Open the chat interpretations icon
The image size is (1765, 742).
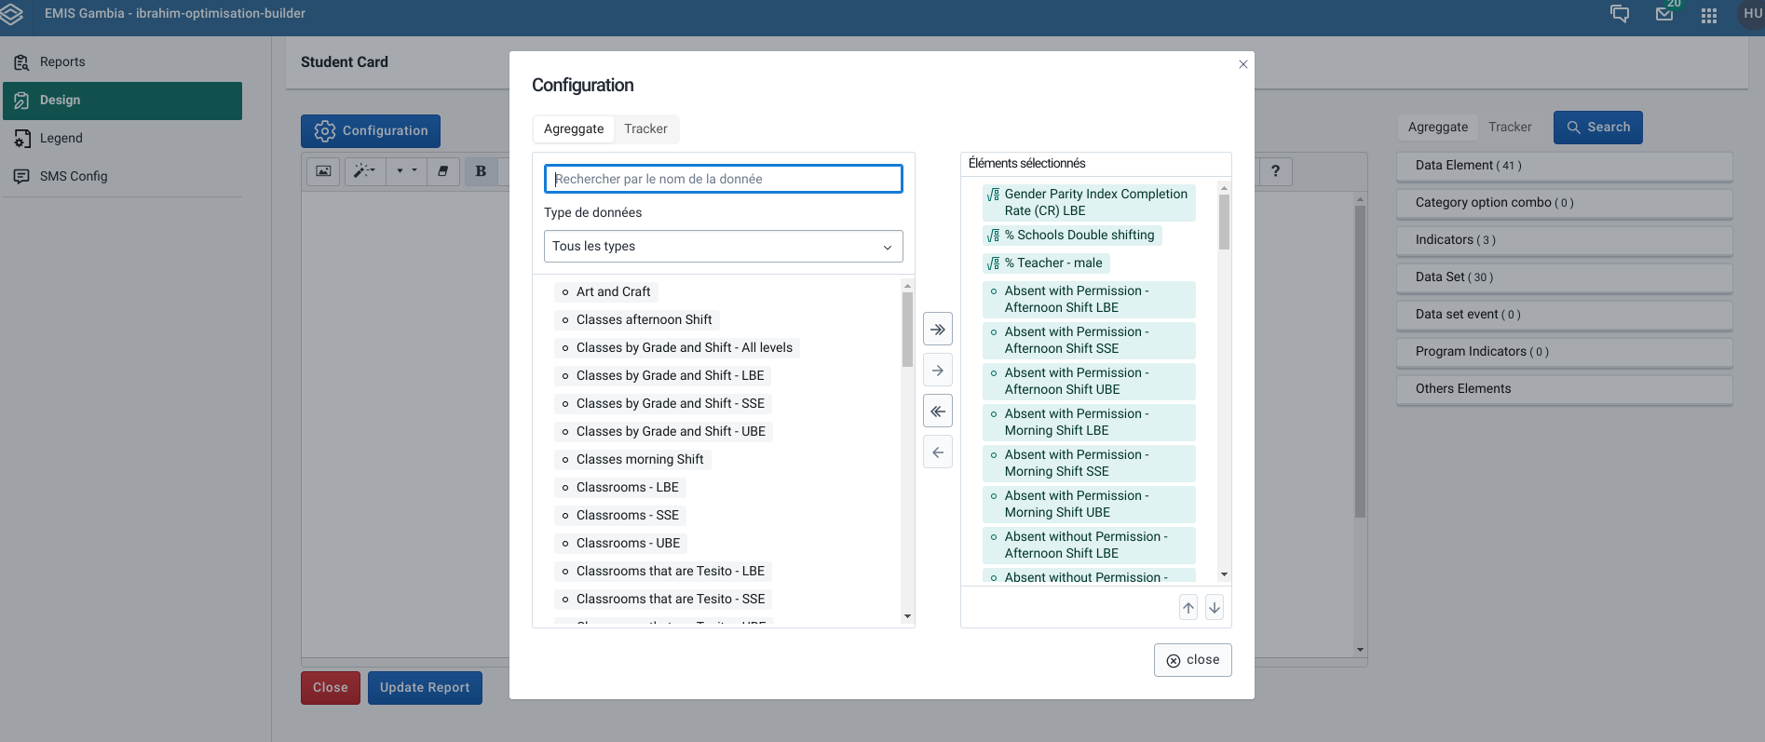tap(1620, 14)
